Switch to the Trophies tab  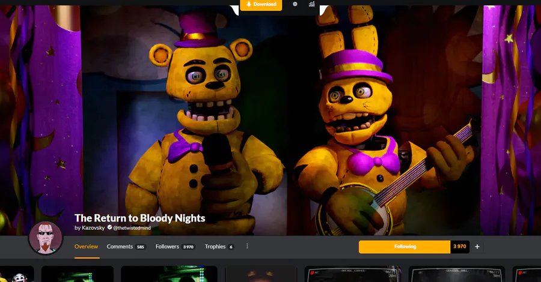tap(219, 247)
